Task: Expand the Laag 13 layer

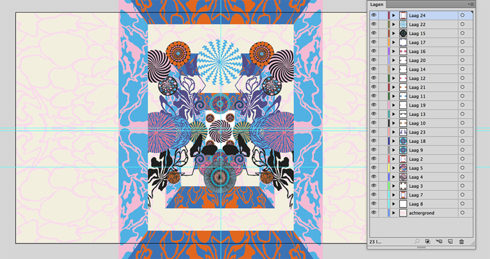Action: [394, 114]
